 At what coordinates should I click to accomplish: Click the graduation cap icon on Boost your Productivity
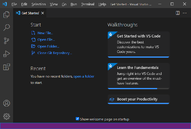[112, 100]
